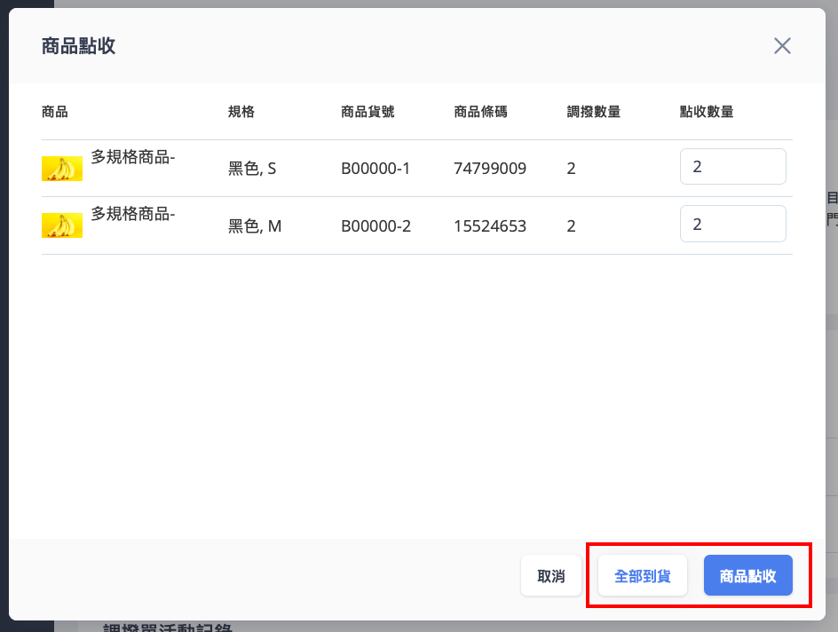The image size is (838, 632).
Task: Click the banana thumbnail for 黑色, S item
Action: [62, 169]
